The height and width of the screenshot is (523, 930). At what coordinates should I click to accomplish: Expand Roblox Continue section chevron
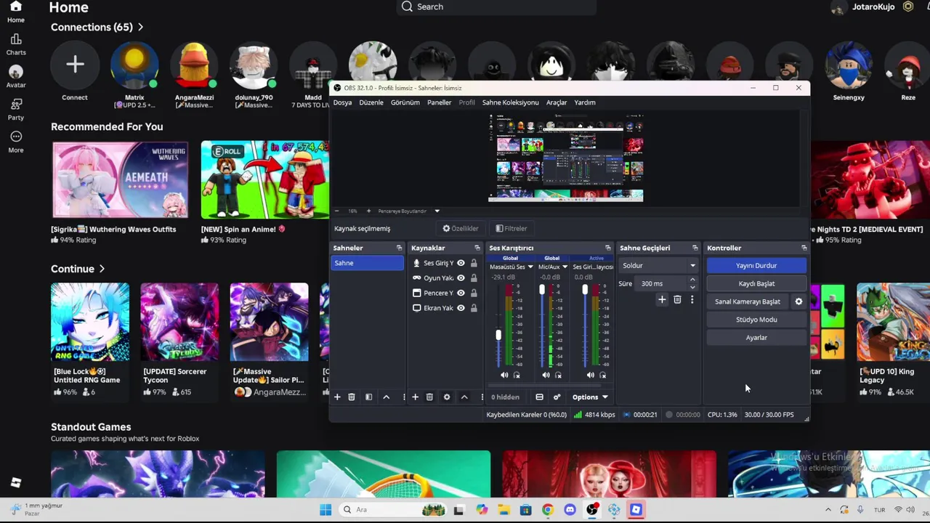[x=102, y=269]
